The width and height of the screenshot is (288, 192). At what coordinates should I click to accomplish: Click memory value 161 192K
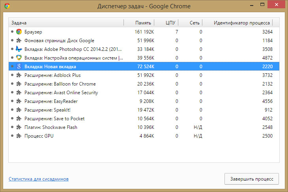tap(144, 32)
